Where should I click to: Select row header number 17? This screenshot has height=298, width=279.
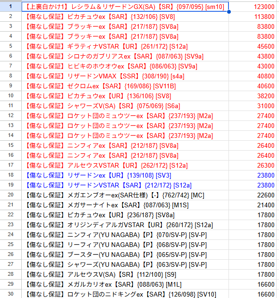click(11, 165)
